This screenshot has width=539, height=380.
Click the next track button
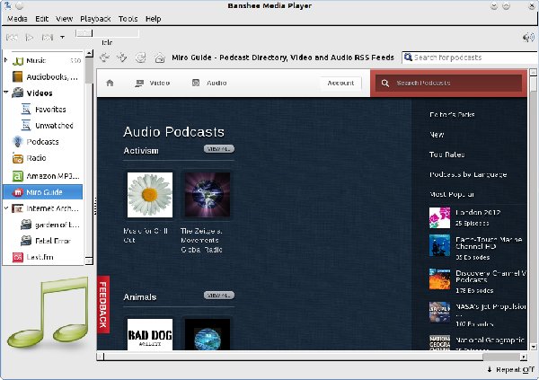[x=47, y=37]
